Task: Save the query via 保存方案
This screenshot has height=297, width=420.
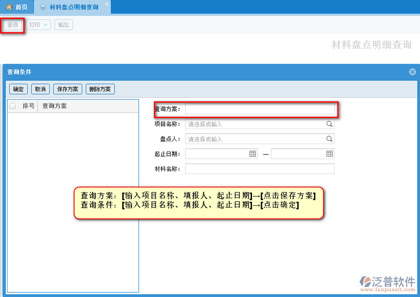Action: pyautogui.click(x=68, y=89)
